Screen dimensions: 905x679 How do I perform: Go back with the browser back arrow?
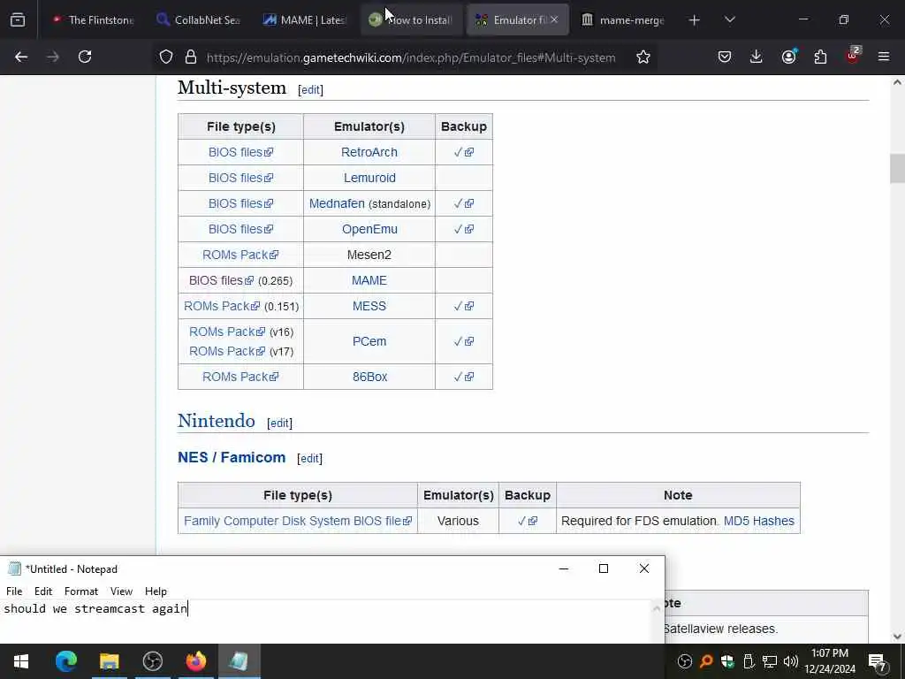21,57
